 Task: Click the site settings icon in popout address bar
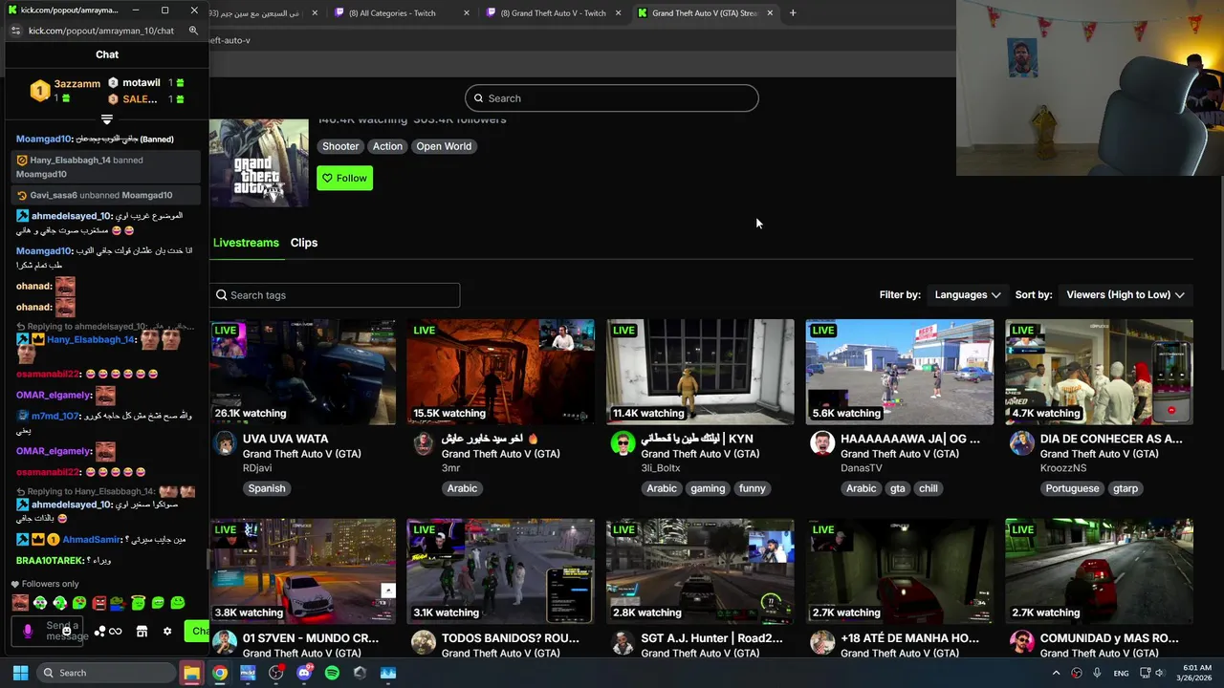tap(15, 31)
